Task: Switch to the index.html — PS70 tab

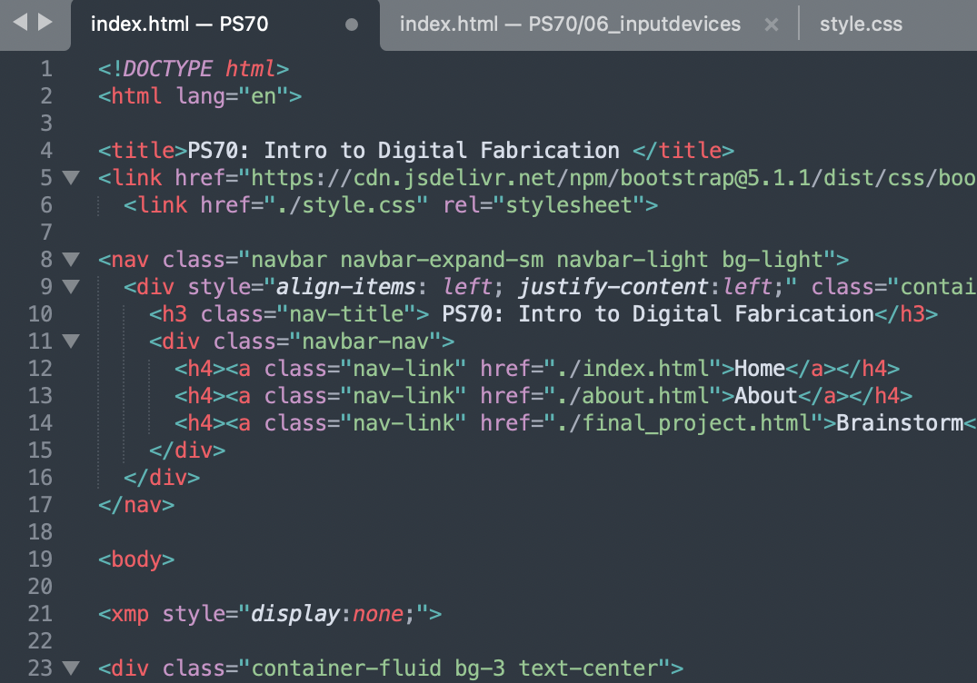Action: (179, 25)
